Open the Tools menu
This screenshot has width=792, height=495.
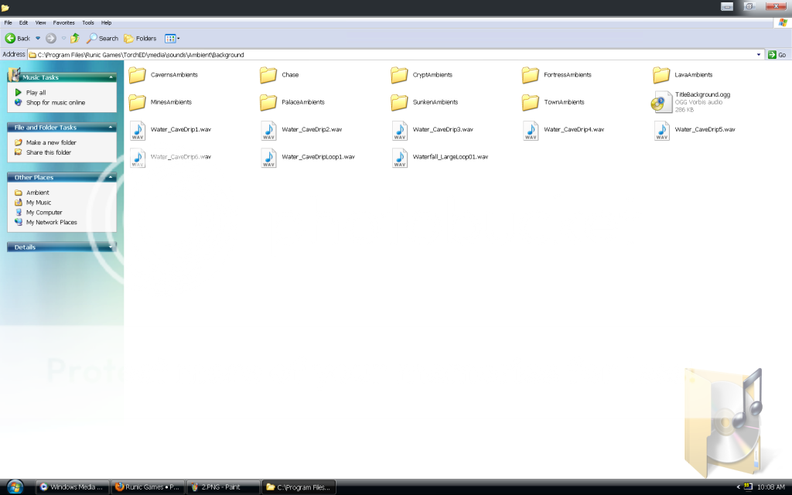pyautogui.click(x=88, y=22)
